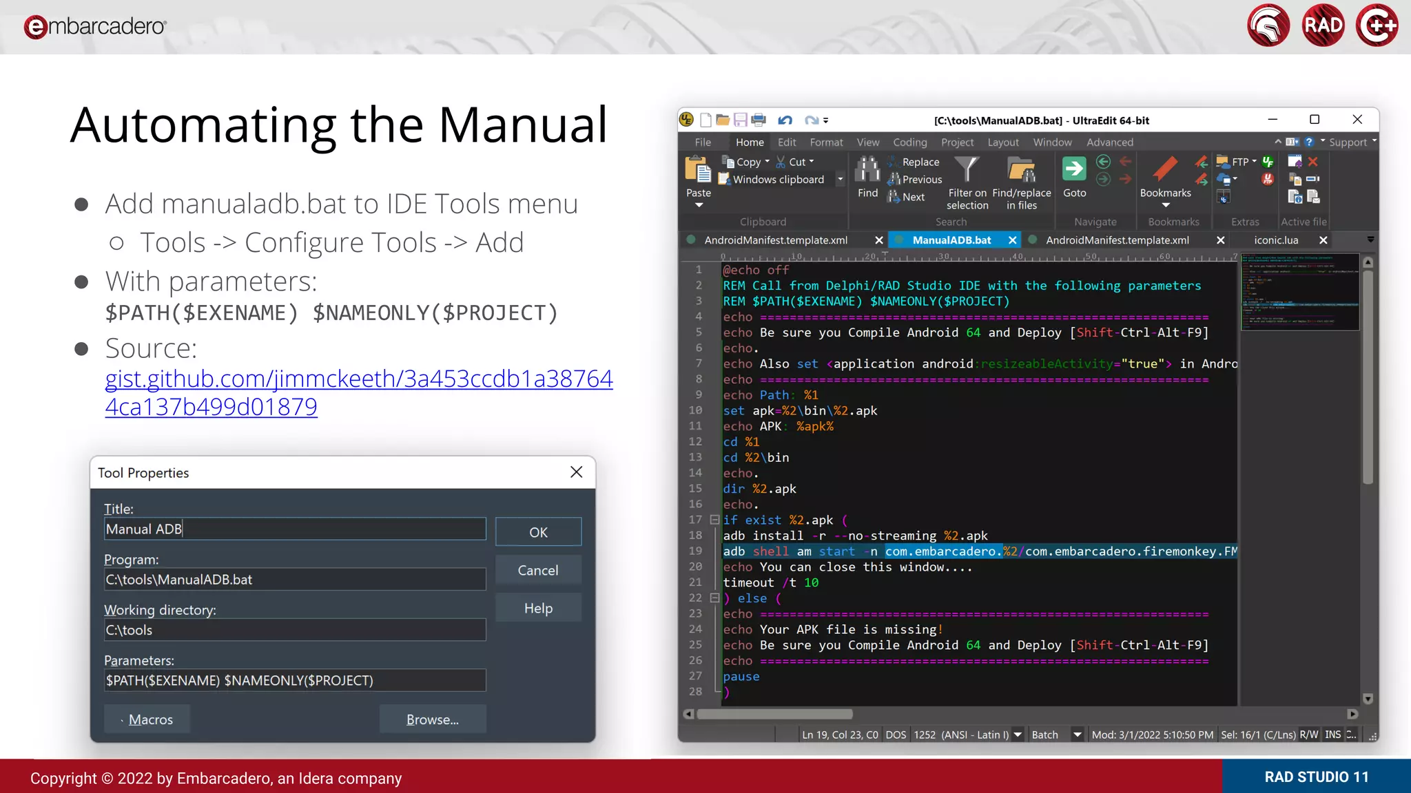
Task: Click the Print icon in UltraEdit title bar
Action: point(759,120)
